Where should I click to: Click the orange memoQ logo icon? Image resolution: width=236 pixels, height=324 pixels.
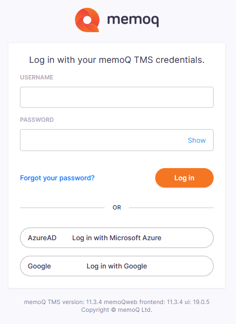tap(87, 20)
